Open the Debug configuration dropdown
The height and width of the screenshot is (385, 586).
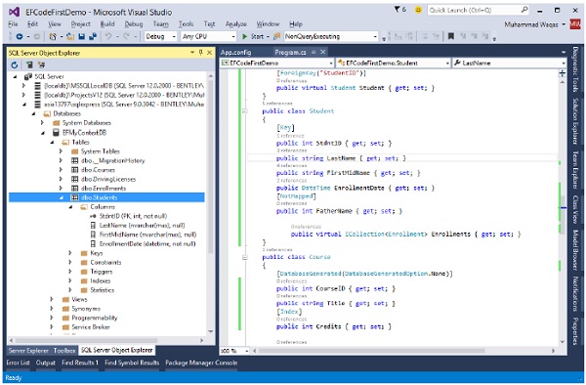pyautogui.click(x=160, y=36)
